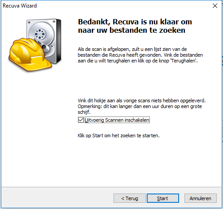Go back with the '< Terug' button
Image resolution: width=223 pixels, height=209 pixels.
click(x=129, y=198)
